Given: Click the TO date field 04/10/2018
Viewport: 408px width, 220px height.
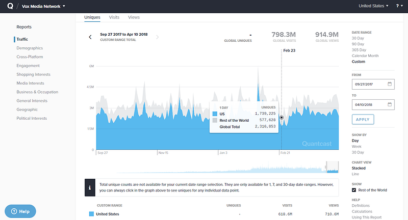Looking at the screenshot, I should click(373, 105).
